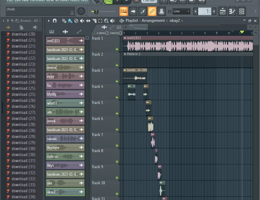Click the browser search magnifier icon
260x200 pixels.
click(x=17, y=21)
